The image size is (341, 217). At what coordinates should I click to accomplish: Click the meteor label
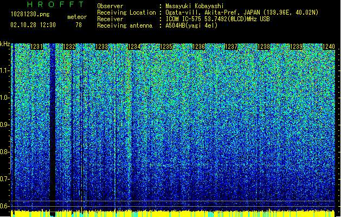pos(77,17)
